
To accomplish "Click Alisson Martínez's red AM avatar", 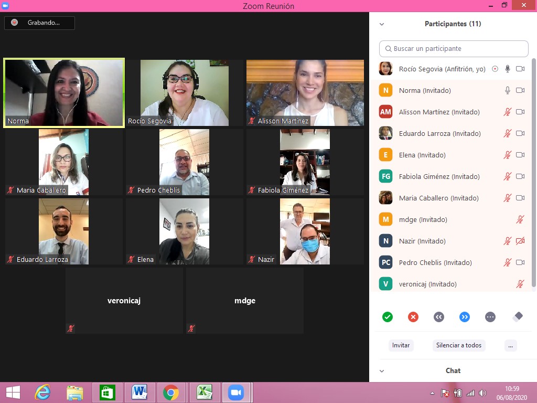I will [385, 112].
